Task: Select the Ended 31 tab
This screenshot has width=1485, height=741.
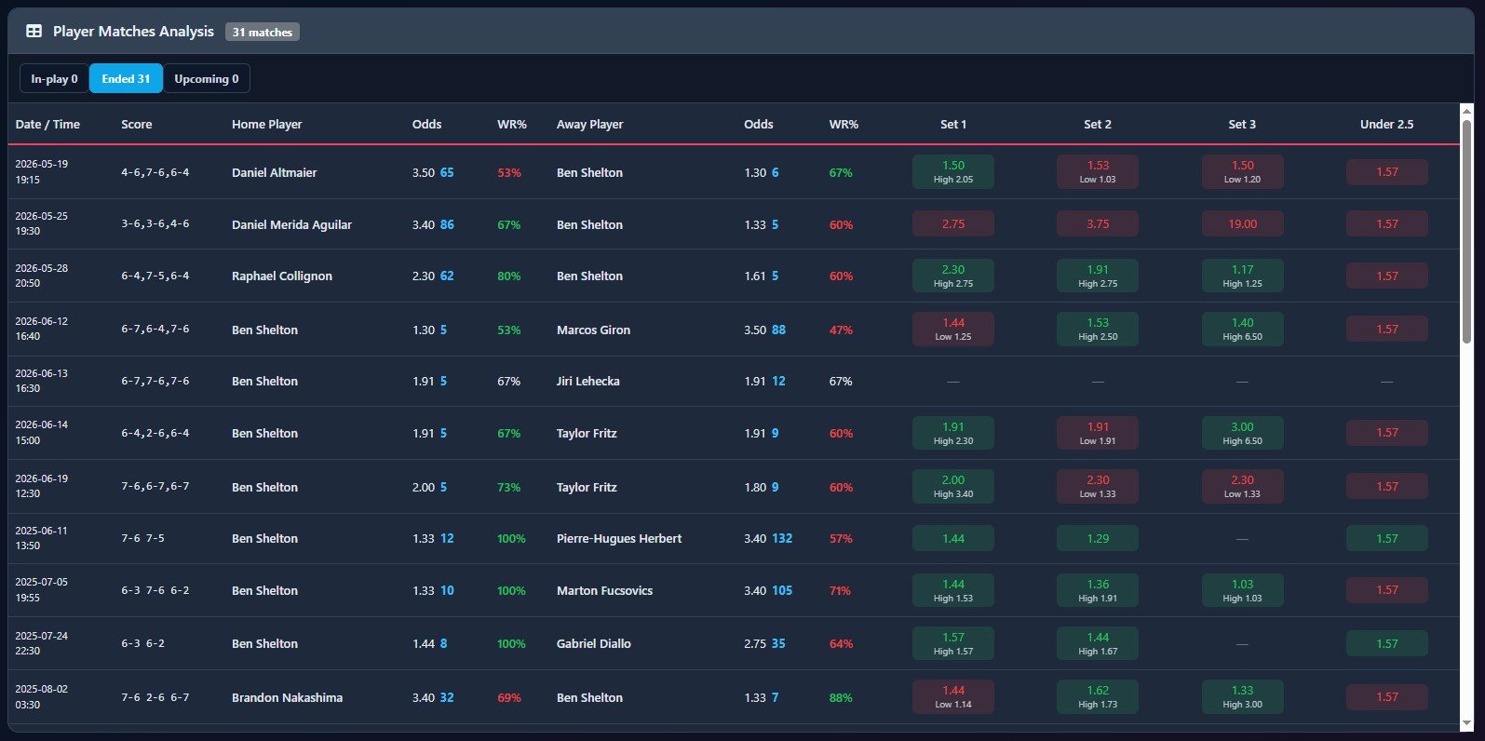Action: pyautogui.click(x=126, y=79)
